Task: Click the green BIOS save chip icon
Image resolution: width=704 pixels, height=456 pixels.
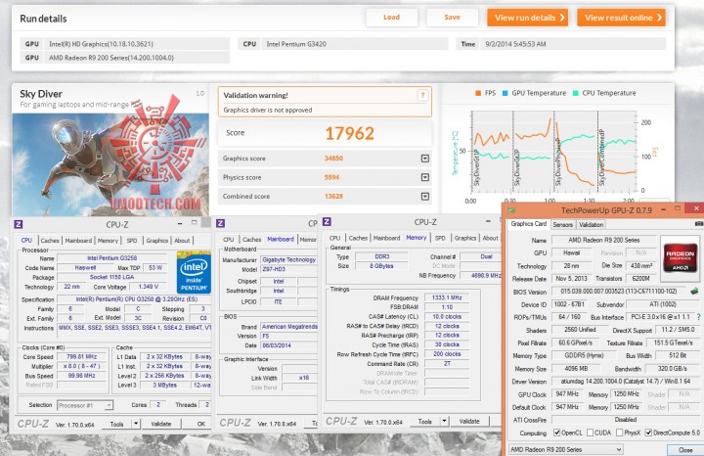Action: (x=694, y=292)
